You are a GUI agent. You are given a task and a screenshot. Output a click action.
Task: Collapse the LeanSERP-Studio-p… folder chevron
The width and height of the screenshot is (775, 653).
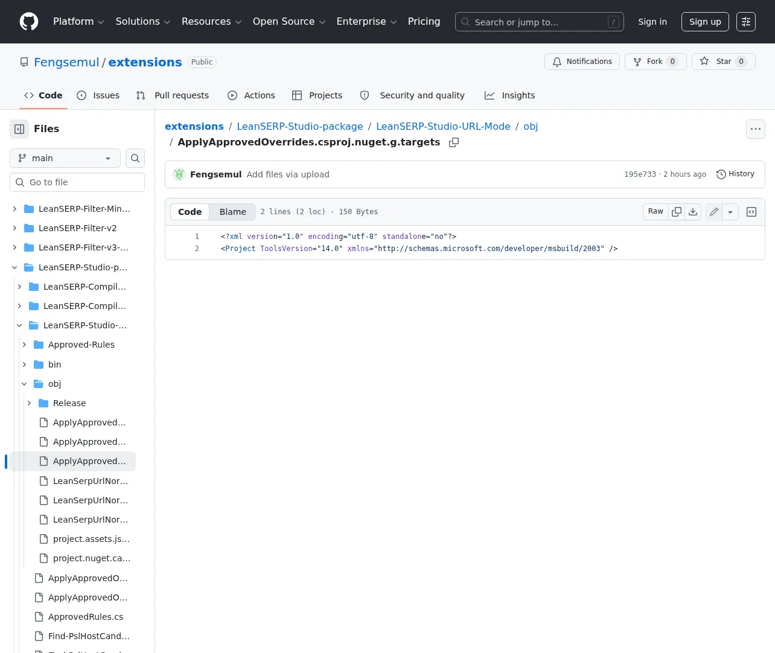(x=14, y=267)
